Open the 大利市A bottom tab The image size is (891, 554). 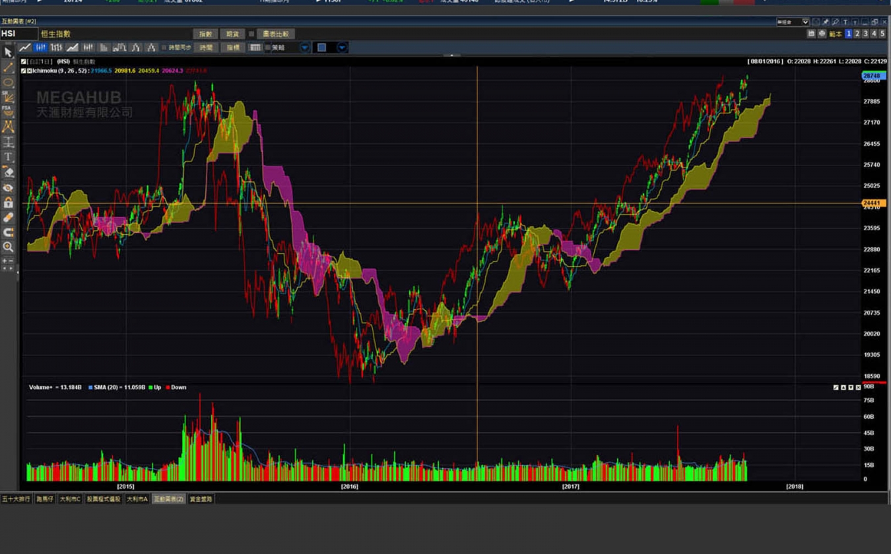pos(137,499)
